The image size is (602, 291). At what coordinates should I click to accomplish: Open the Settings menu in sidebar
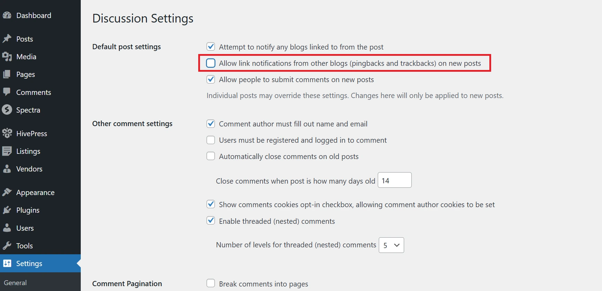(29, 264)
